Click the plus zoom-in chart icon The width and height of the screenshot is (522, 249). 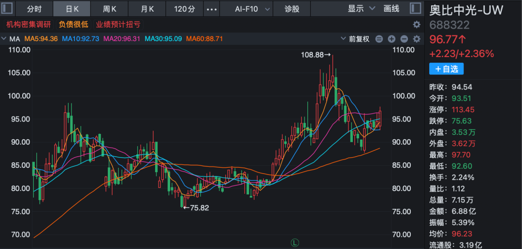(391, 39)
